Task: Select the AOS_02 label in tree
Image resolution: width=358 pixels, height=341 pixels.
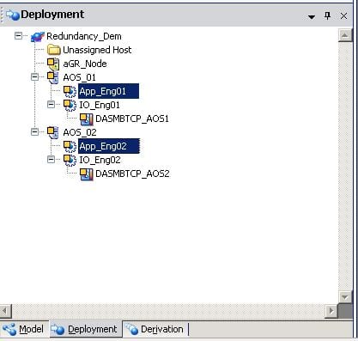Action: point(80,132)
